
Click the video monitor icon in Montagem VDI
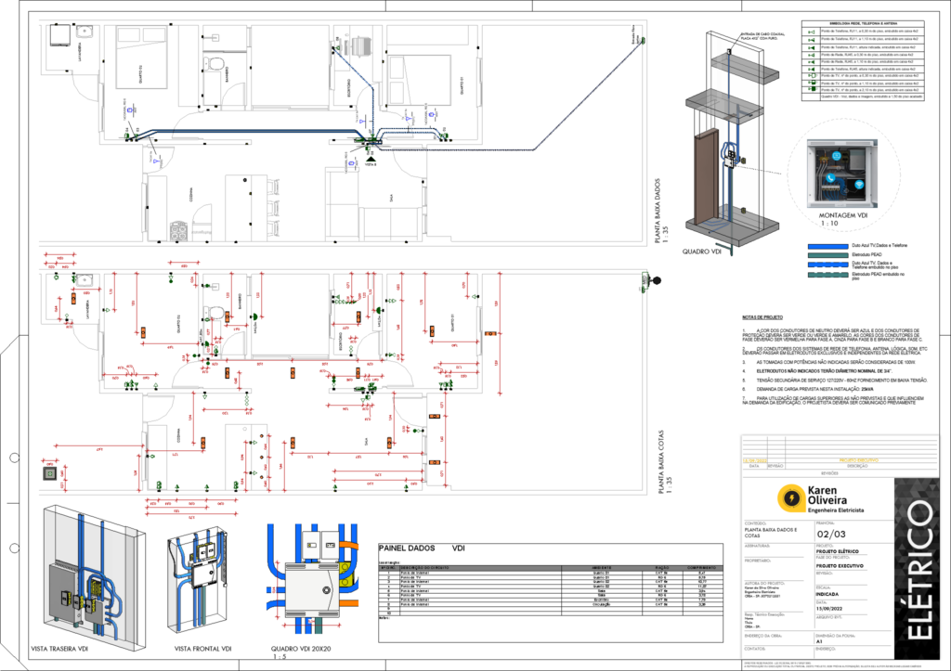pos(835,156)
